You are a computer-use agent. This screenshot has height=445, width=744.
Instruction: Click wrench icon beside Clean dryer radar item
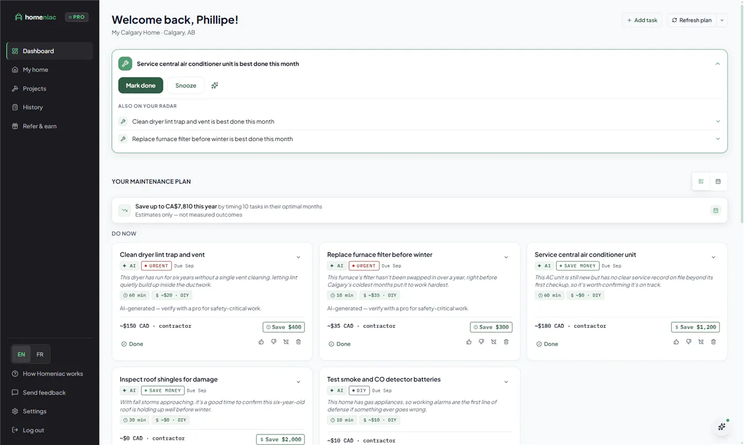point(123,122)
